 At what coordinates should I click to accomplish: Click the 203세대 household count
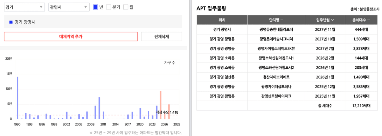[x=361, y=68]
